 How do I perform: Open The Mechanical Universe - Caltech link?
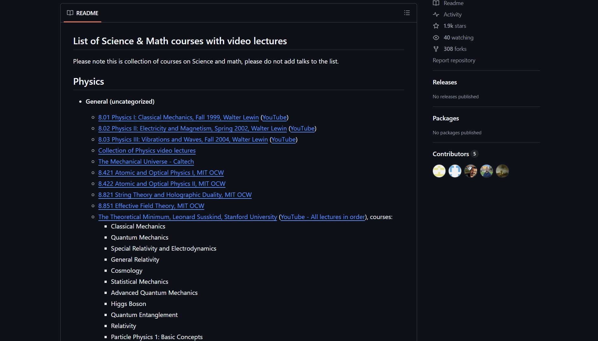point(146,161)
